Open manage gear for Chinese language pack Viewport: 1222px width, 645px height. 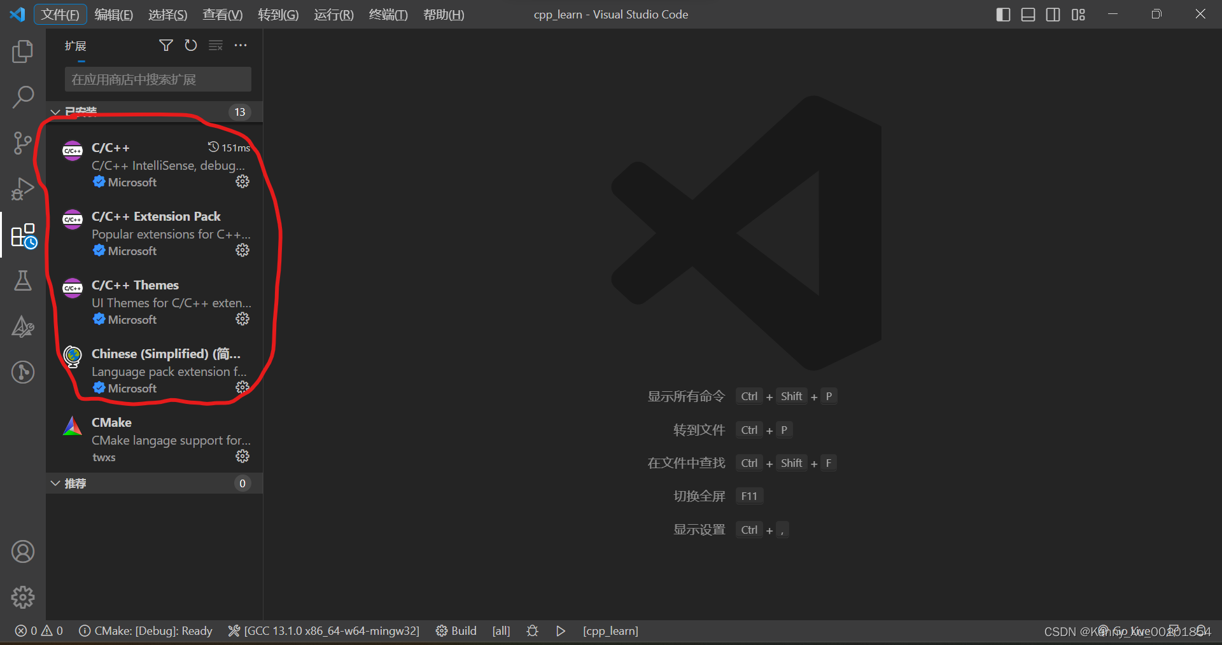coord(242,388)
